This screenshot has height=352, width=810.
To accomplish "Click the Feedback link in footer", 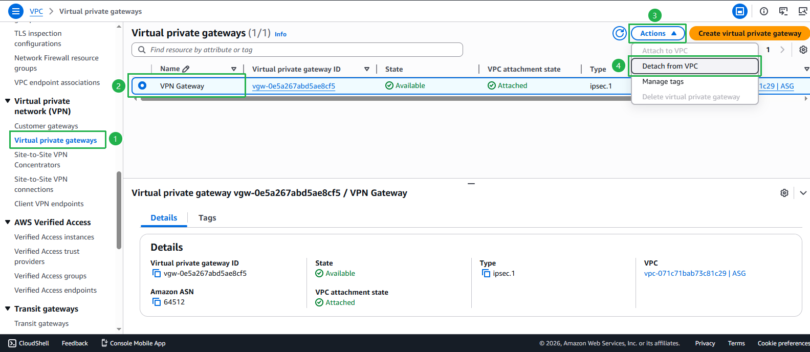I will (x=75, y=343).
